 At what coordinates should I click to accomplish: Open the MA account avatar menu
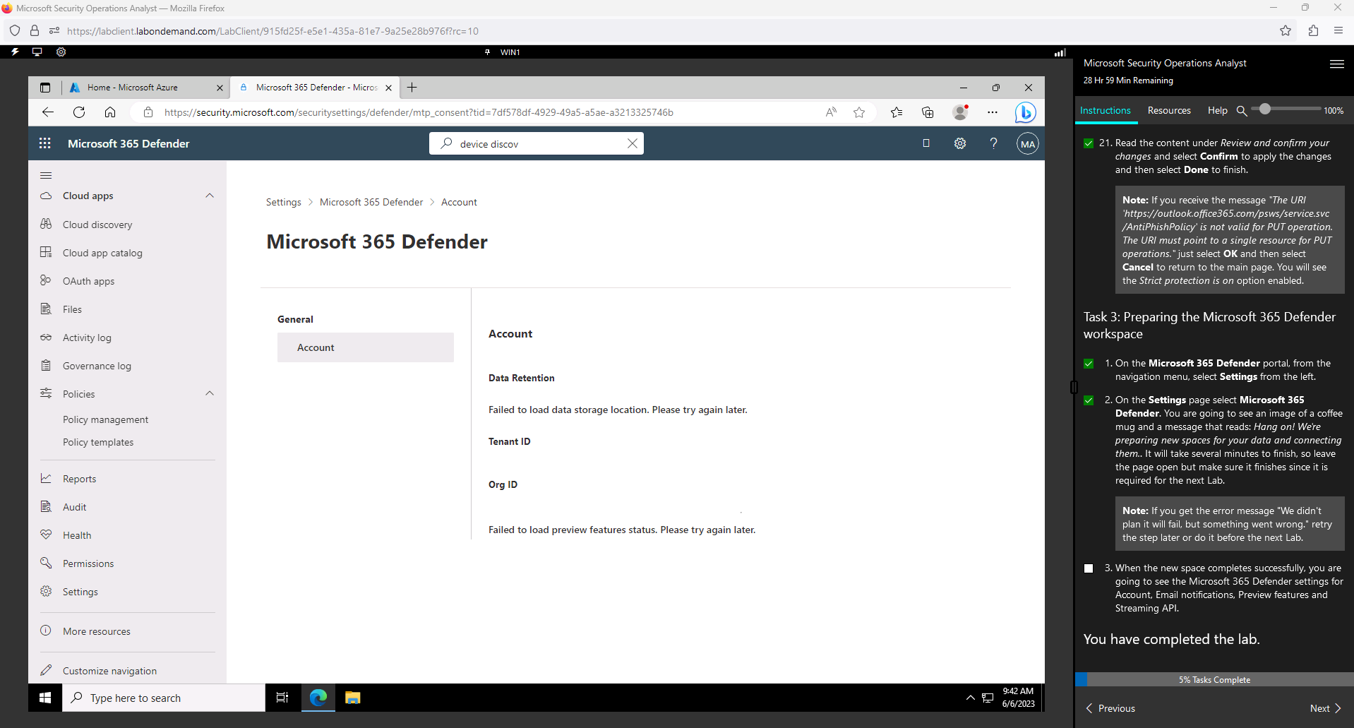pyautogui.click(x=1027, y=143)
